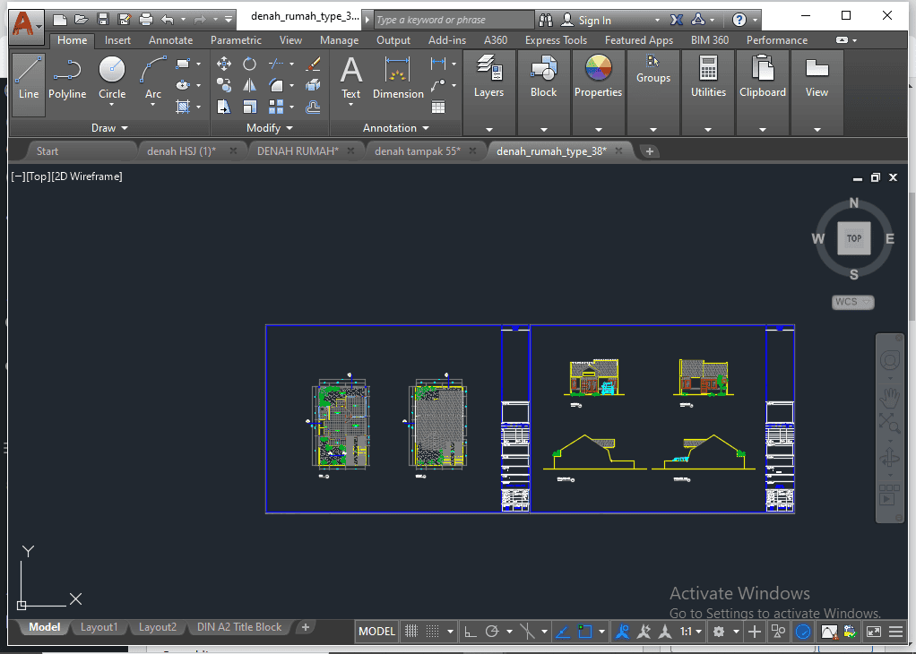
Task: Toggle Ortho mode in status bar
Action: (x=471, y=632)
